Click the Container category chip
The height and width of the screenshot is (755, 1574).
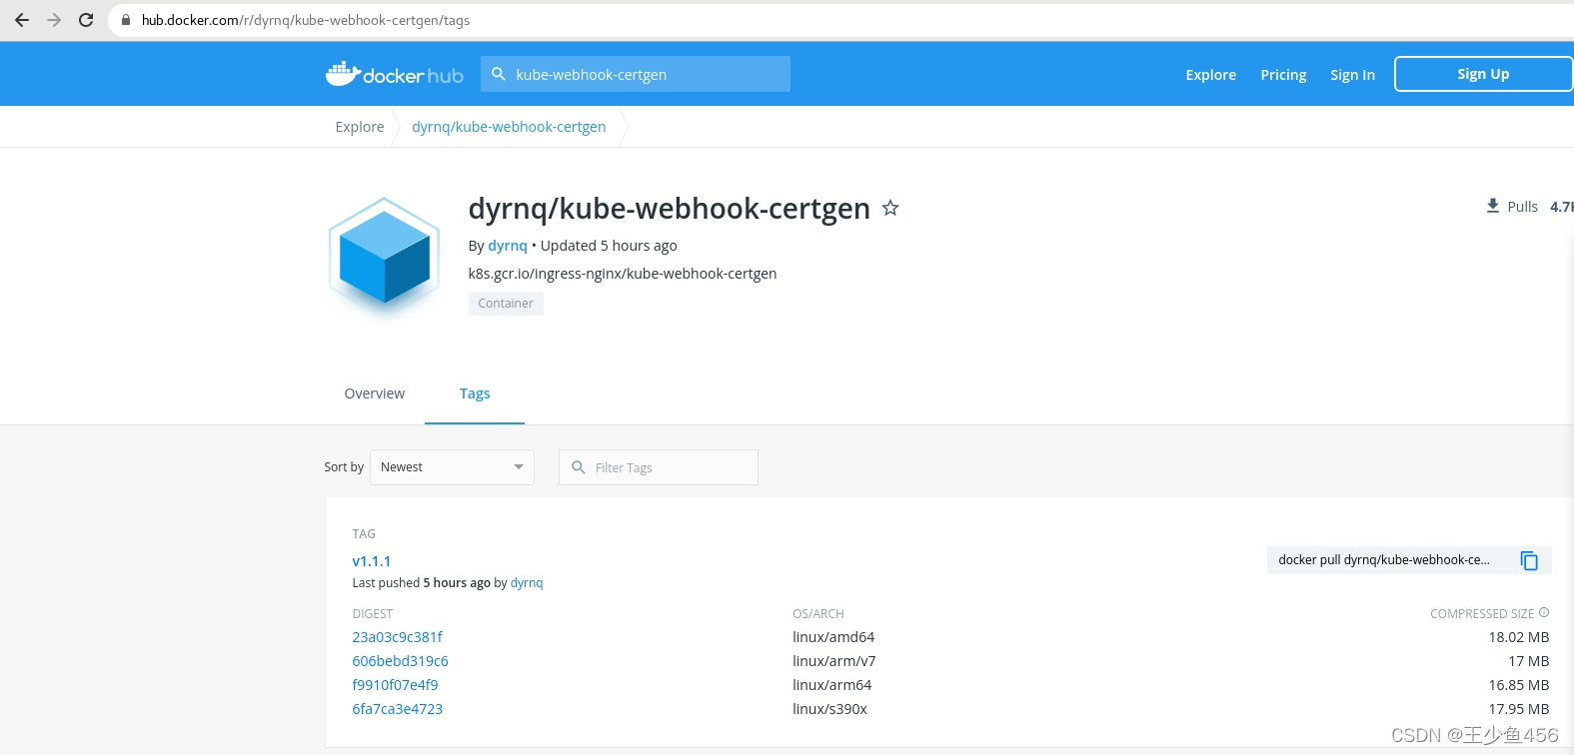tap(506, 304)
